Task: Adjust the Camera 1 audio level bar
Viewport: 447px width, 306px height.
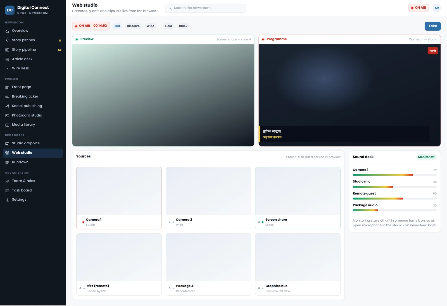Action: pyautogui.click(x=394, y=175)
